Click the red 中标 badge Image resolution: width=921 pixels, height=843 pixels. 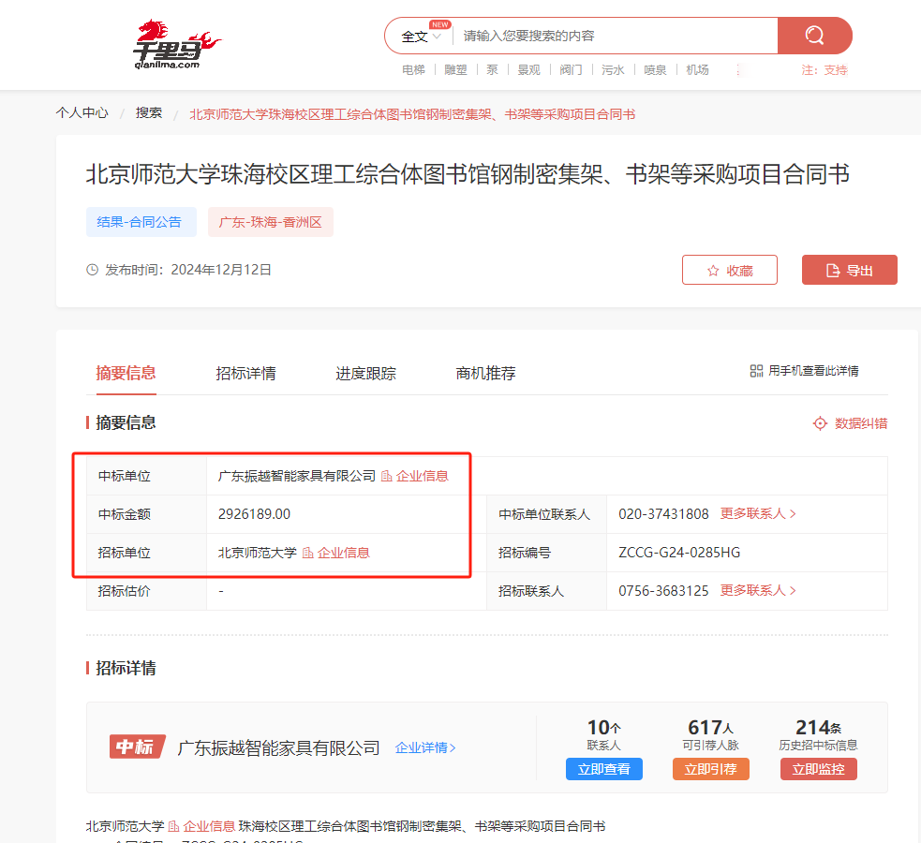pos(137,747)
